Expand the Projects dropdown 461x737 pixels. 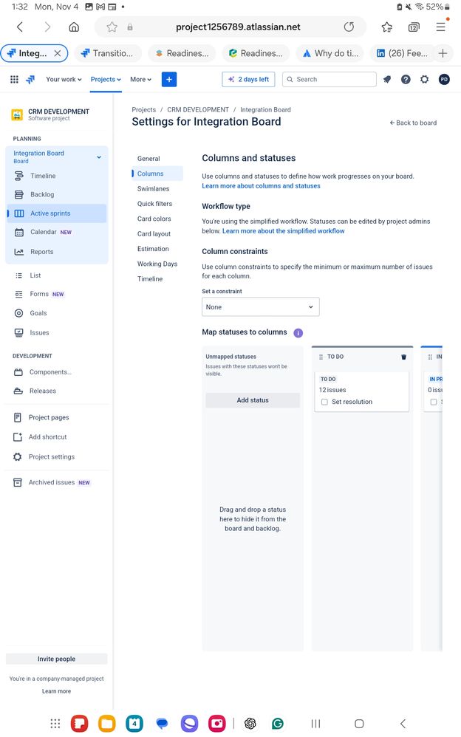106,80
